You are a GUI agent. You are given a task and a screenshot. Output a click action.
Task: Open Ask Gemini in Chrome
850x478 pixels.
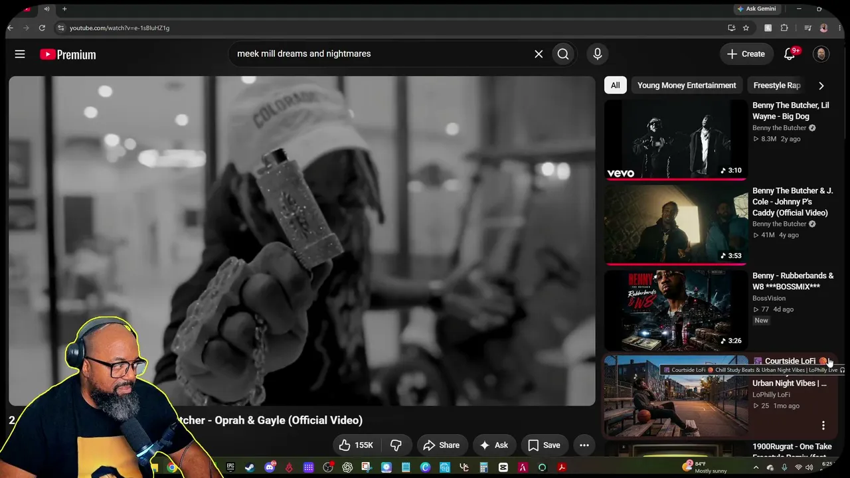[x=756, y=9]
